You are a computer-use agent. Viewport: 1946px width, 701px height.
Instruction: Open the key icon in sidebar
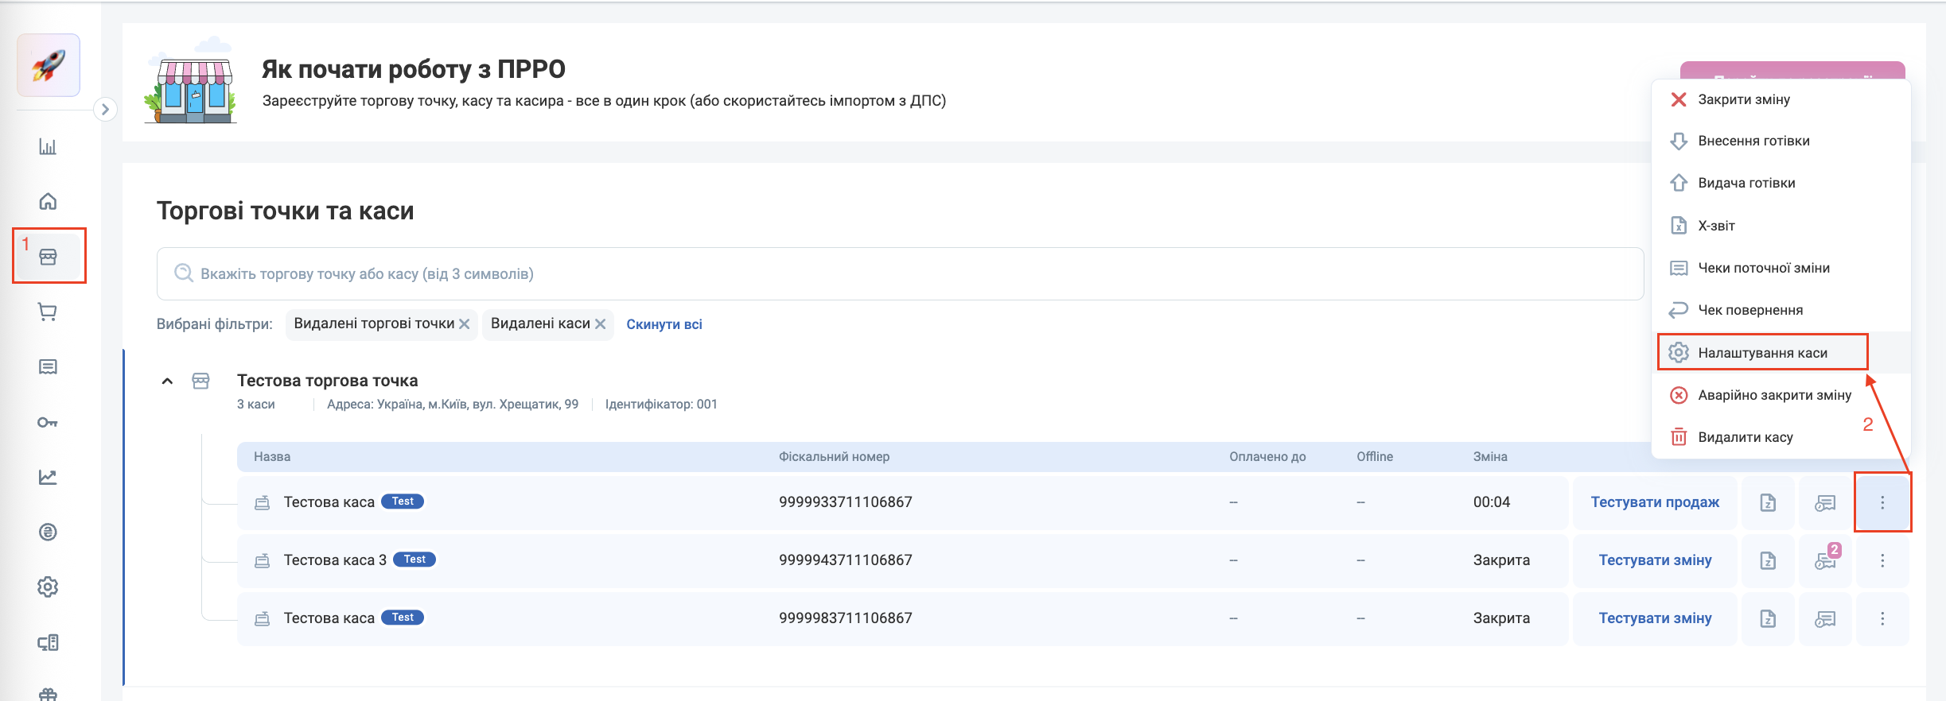point(48,422)
